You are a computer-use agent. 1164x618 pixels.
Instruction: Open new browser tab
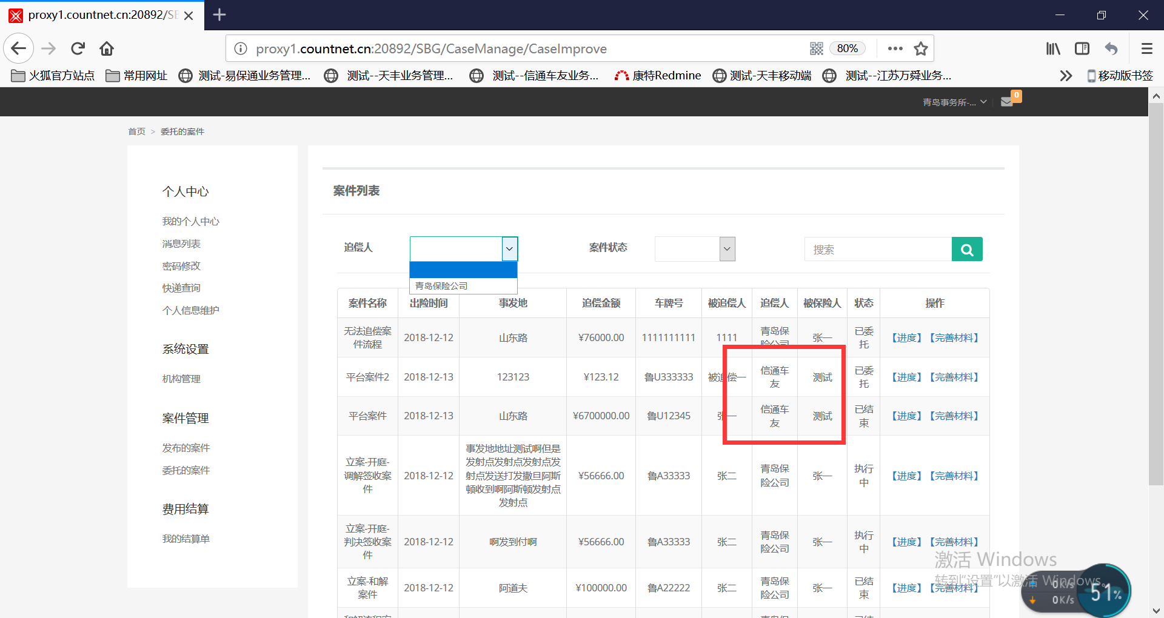pyautogui.click(x=219, y=15)
